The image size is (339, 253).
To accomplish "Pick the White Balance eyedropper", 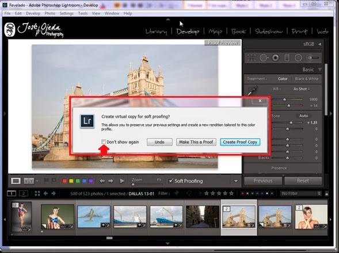I will tap(252, 91).
